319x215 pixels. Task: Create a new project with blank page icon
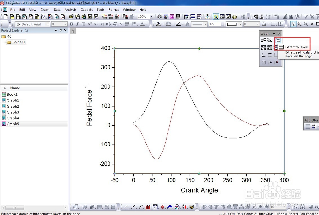click(x=6, y=17)
